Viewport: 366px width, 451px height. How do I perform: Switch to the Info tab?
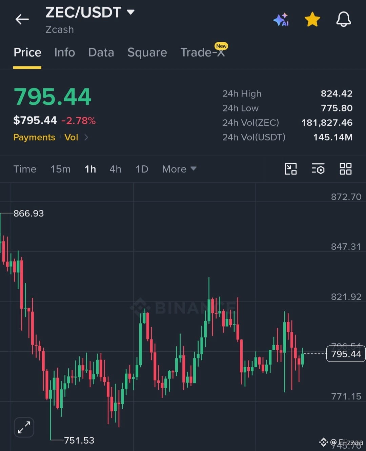point(65,53)
